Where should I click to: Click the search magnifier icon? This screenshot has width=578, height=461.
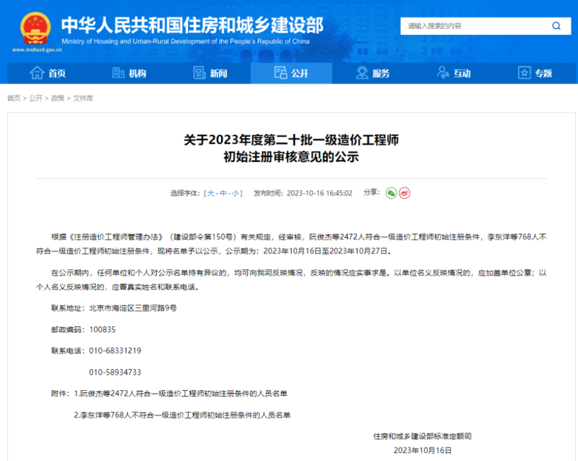(x=556, y=25)
